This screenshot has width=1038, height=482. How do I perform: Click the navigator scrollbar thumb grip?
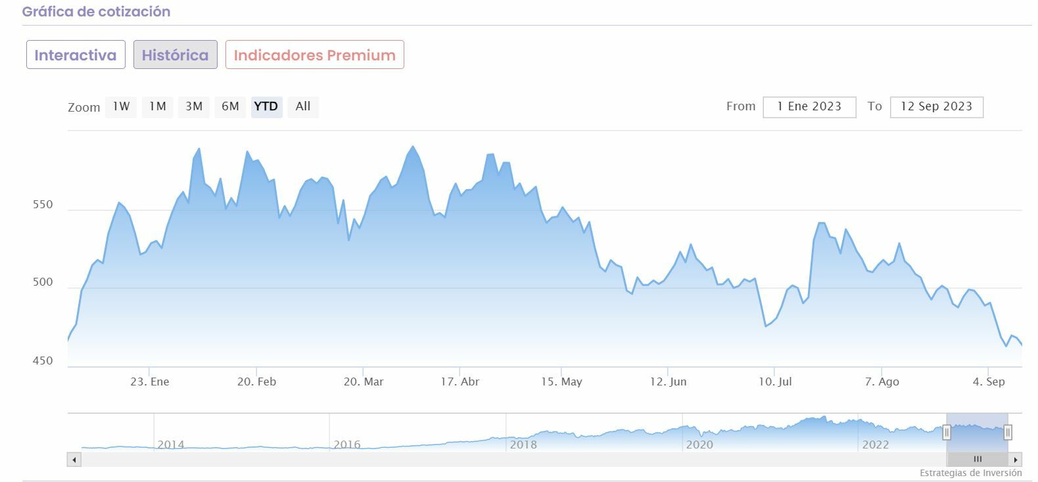pyautogui.click(x=978, y=460)
